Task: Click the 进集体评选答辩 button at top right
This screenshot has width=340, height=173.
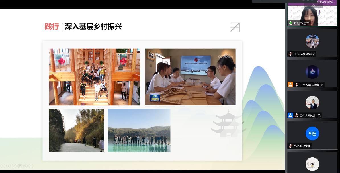Action: coord(326,2)
